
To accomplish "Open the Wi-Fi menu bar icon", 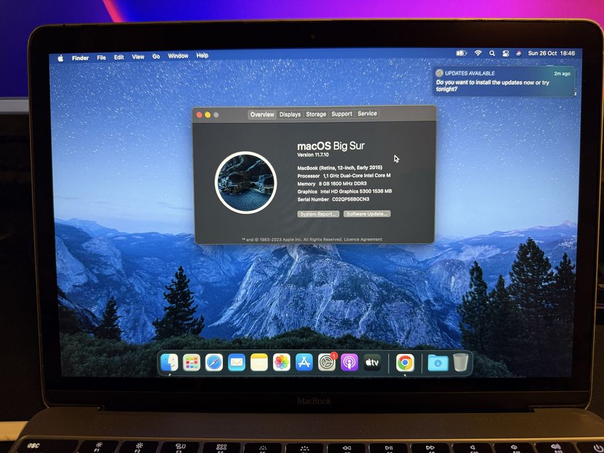I will pos(478,53).
